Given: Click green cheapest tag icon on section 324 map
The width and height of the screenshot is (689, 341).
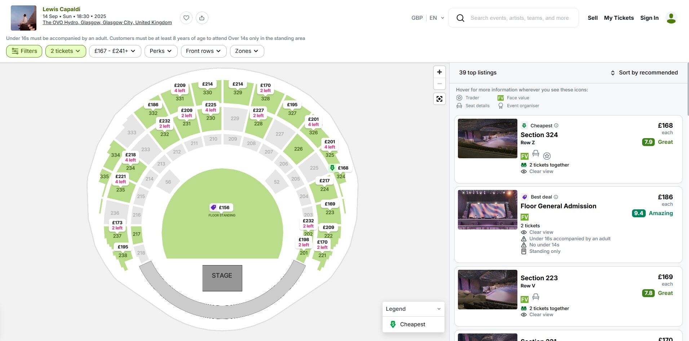Looking at the screenshot, I should [332, 168].
